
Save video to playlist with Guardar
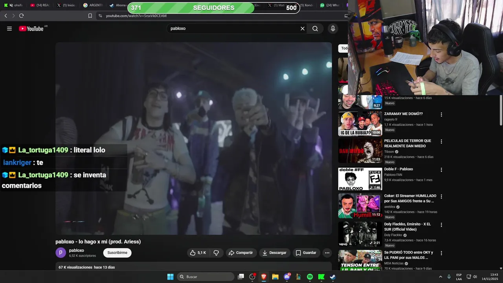(x=306, y=253)
